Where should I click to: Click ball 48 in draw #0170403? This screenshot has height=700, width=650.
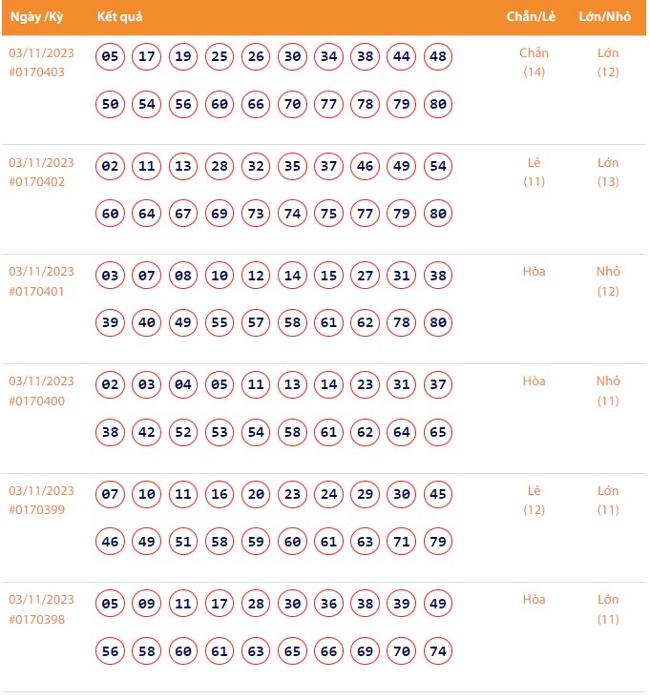438,57
